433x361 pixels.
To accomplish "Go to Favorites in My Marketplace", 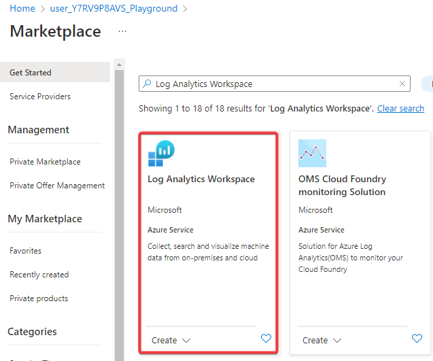I will click(25, 251).
